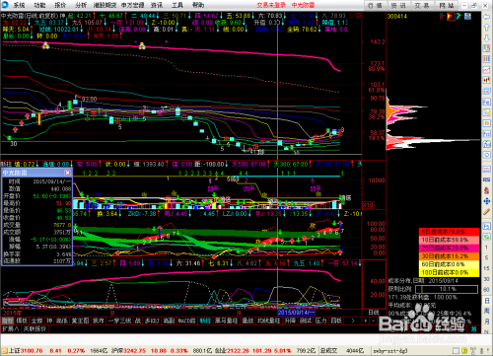
Task: Select the trend line chart sidebar icon
Action: click(487, 69)
